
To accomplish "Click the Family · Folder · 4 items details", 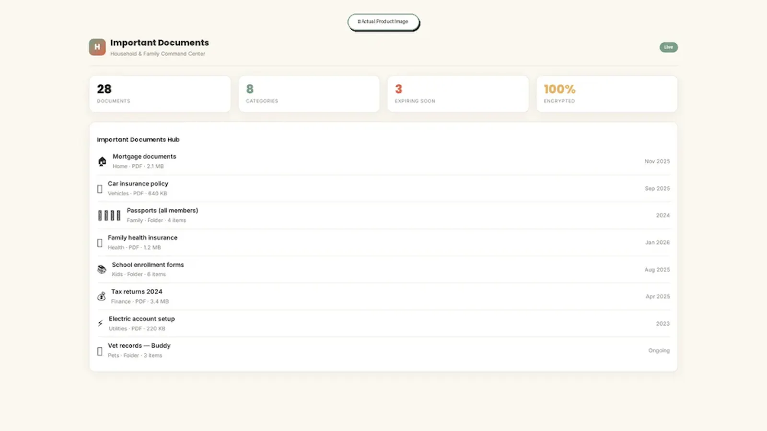I will [156, 220].
